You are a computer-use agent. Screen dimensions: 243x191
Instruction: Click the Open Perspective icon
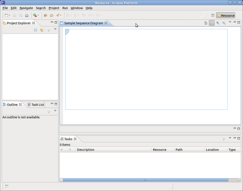tap(213, 15)
